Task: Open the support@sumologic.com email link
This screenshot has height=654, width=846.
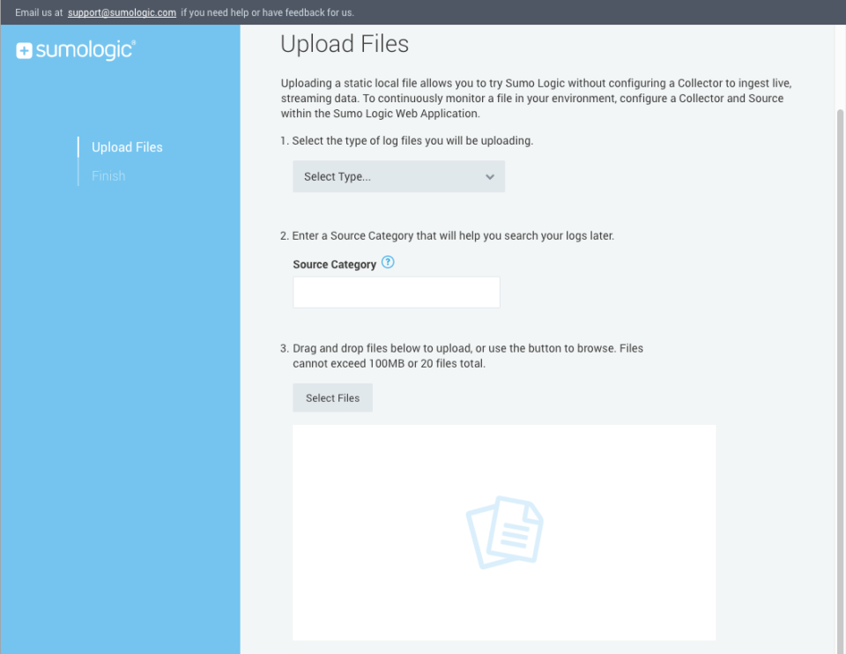Action: click(122, 12)
